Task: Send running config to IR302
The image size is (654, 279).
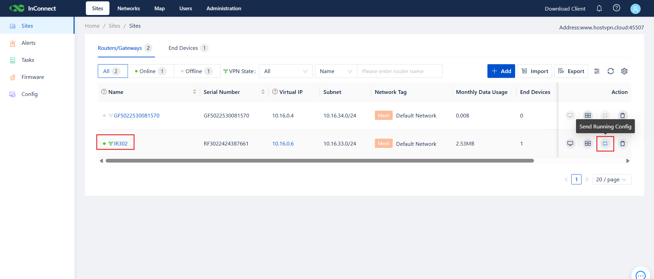Action: coord(605,143)
